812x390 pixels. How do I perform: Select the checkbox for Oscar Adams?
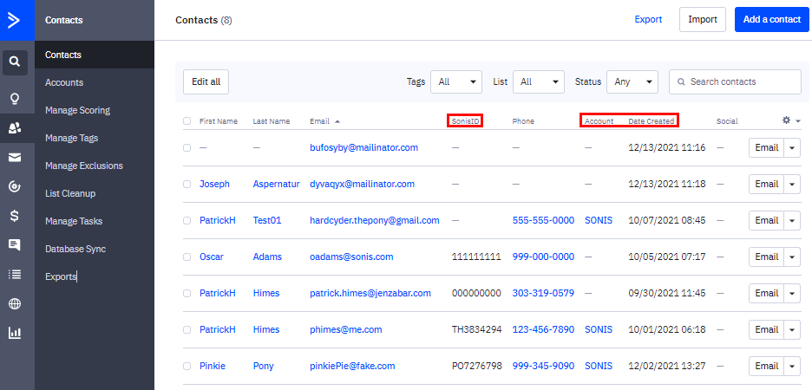(x=187, y=257)
